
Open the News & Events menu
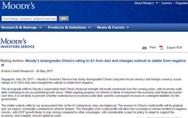(111, 28)
